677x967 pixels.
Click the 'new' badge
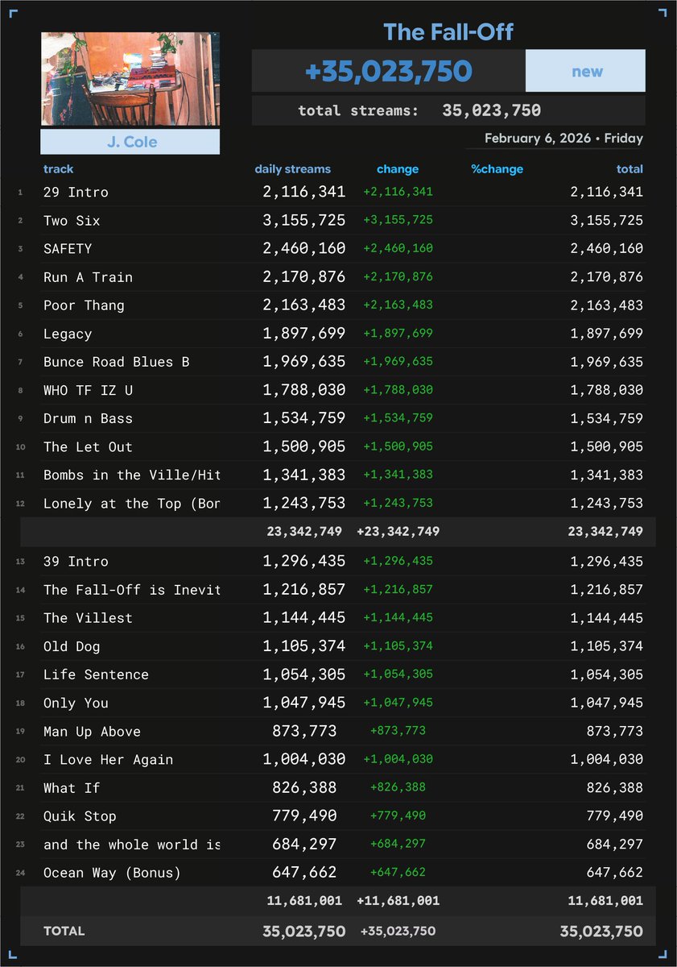[x=586, y=71]
